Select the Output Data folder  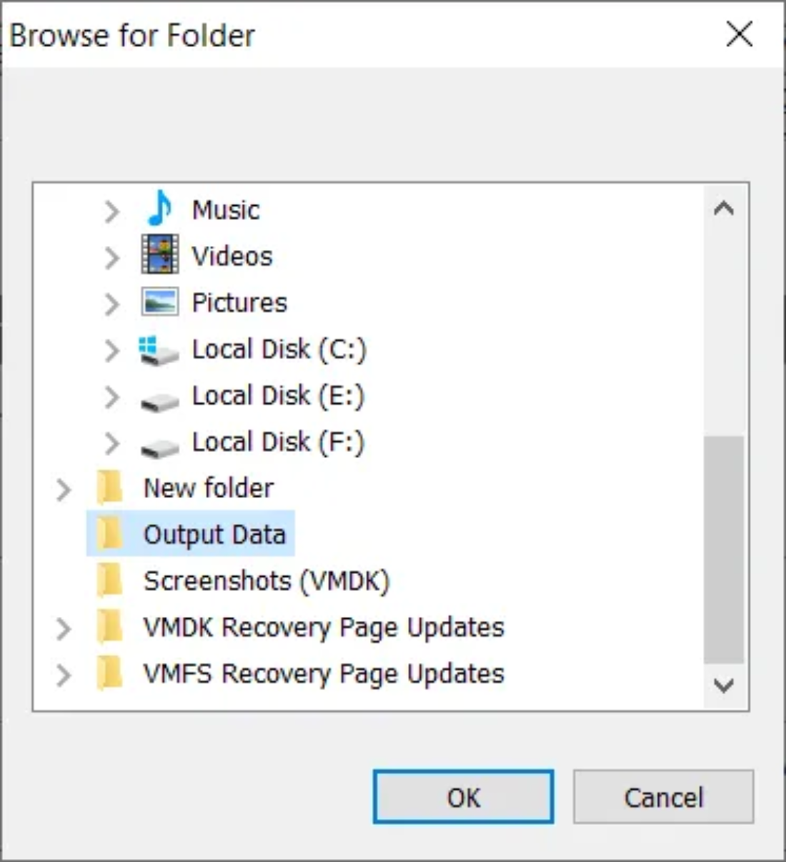(x=214, y=534)
